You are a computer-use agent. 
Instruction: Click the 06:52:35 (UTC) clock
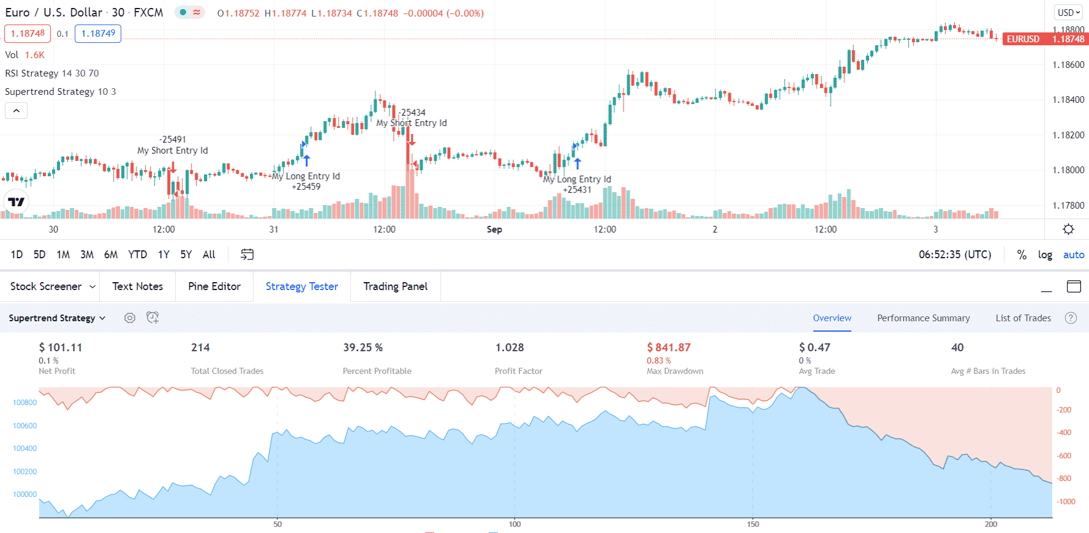(x=955, y=255)
